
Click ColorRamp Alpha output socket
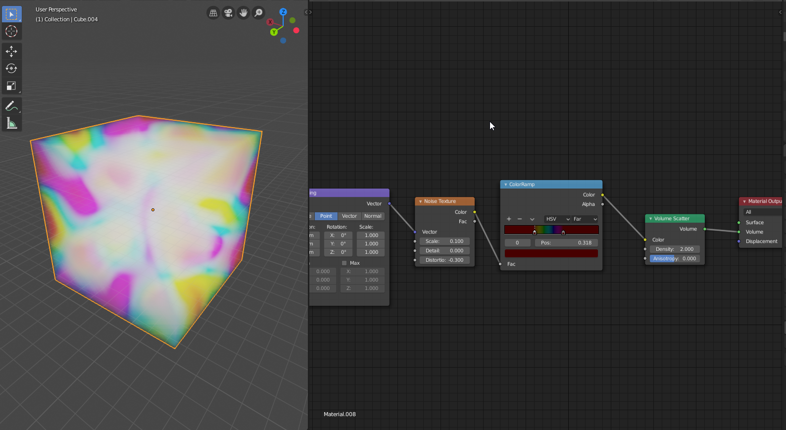coord(602,204)
